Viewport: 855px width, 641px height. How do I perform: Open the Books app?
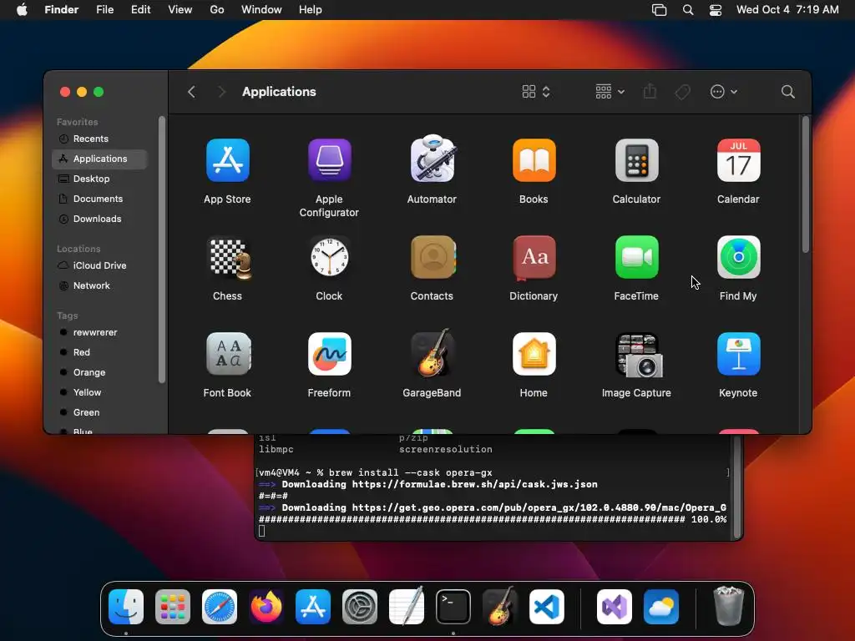click(x=534, y=160)
